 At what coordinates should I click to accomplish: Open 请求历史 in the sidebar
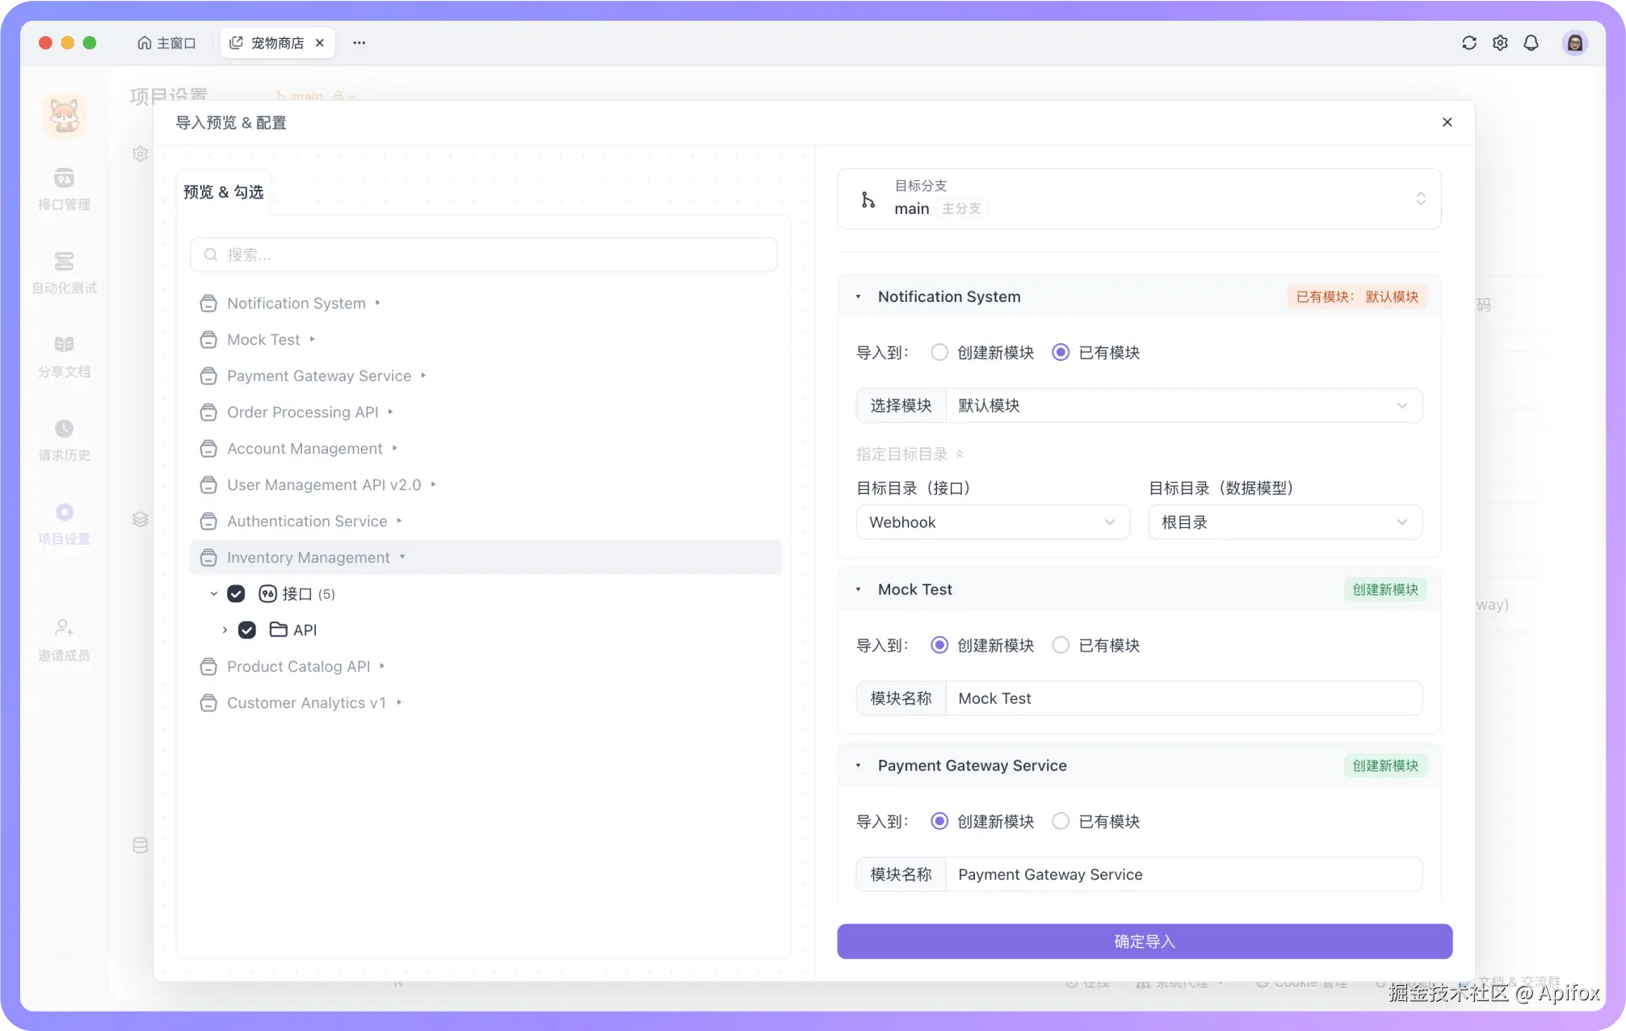(65, 440)
